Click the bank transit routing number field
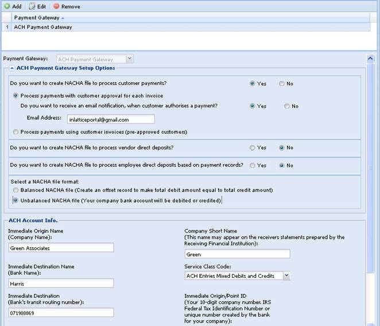 pos(61,313)
